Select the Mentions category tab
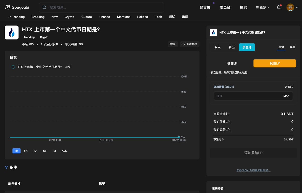The image size is (302, 193). coord(124,17)
